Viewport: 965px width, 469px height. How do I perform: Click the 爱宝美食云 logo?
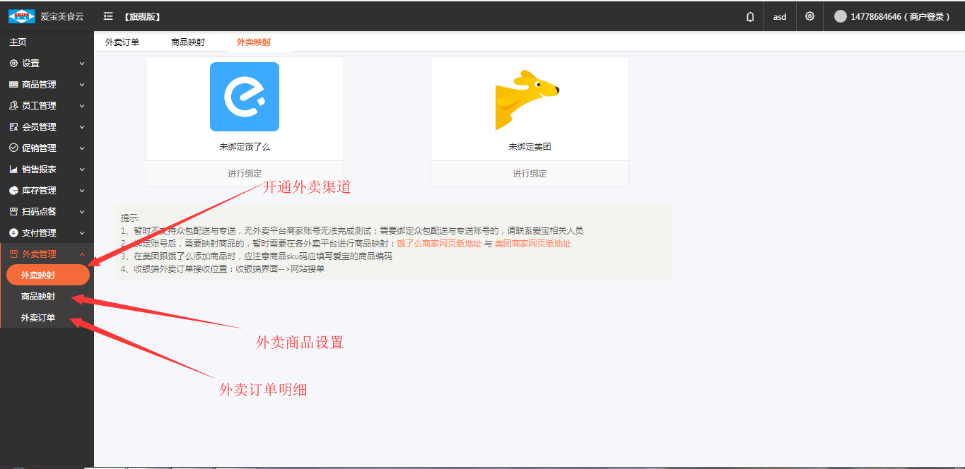21,16
